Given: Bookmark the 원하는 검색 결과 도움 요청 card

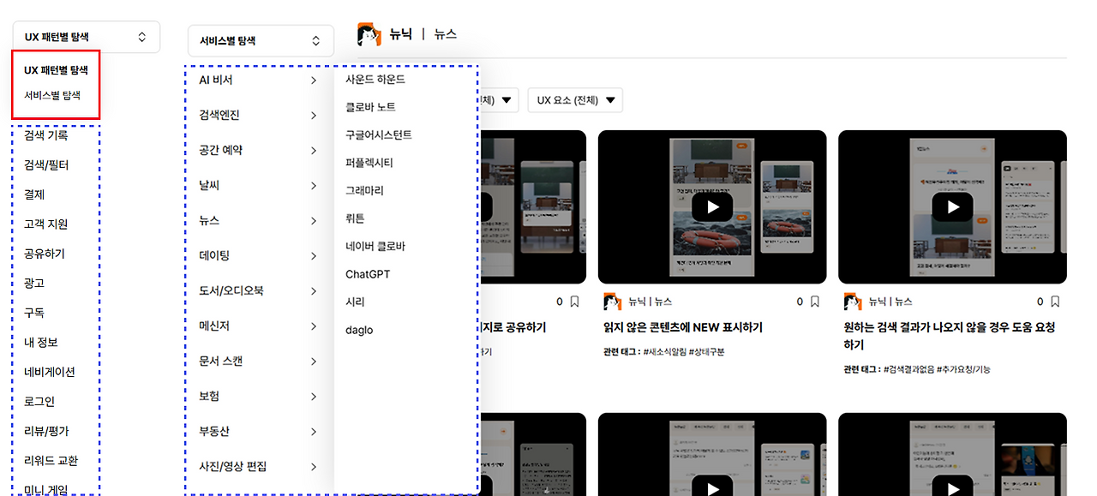Looking at the screenshot, I should tap(1055, 302).
